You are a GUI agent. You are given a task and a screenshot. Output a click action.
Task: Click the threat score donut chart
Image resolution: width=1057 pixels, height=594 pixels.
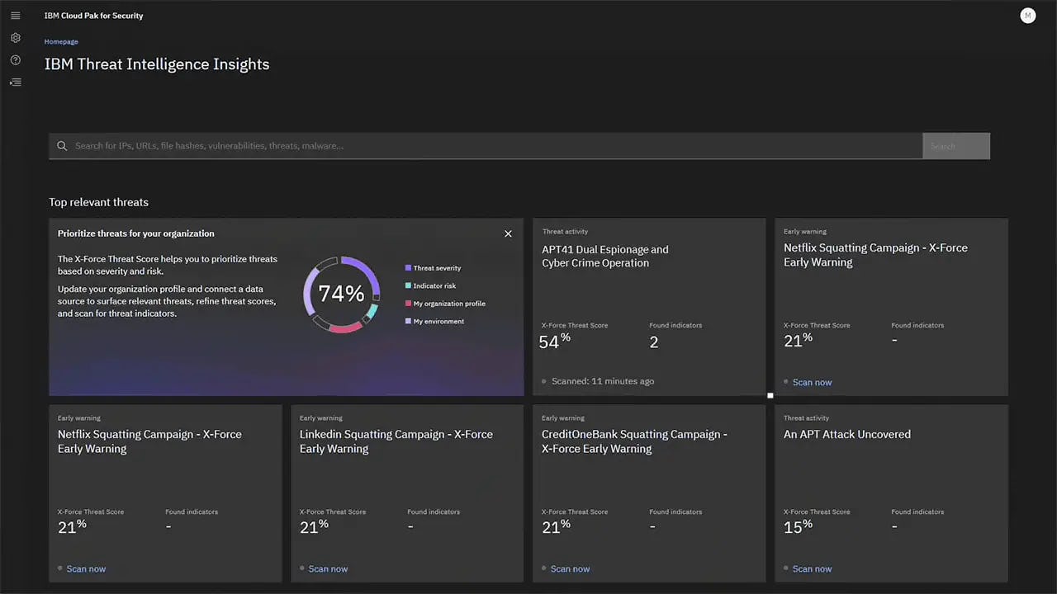[x=341, y=294]
